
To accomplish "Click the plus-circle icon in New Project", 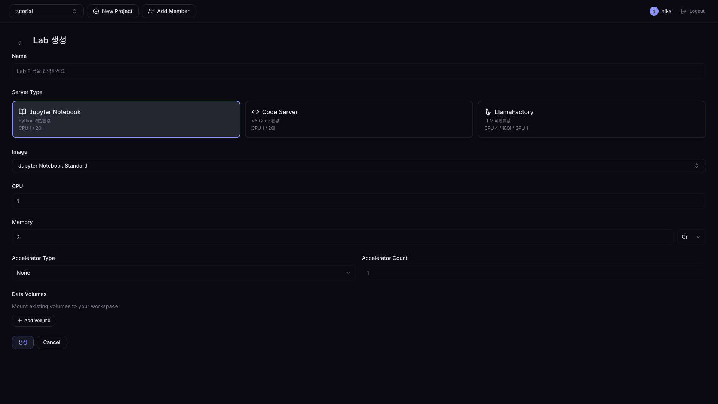I will (96, 11).
